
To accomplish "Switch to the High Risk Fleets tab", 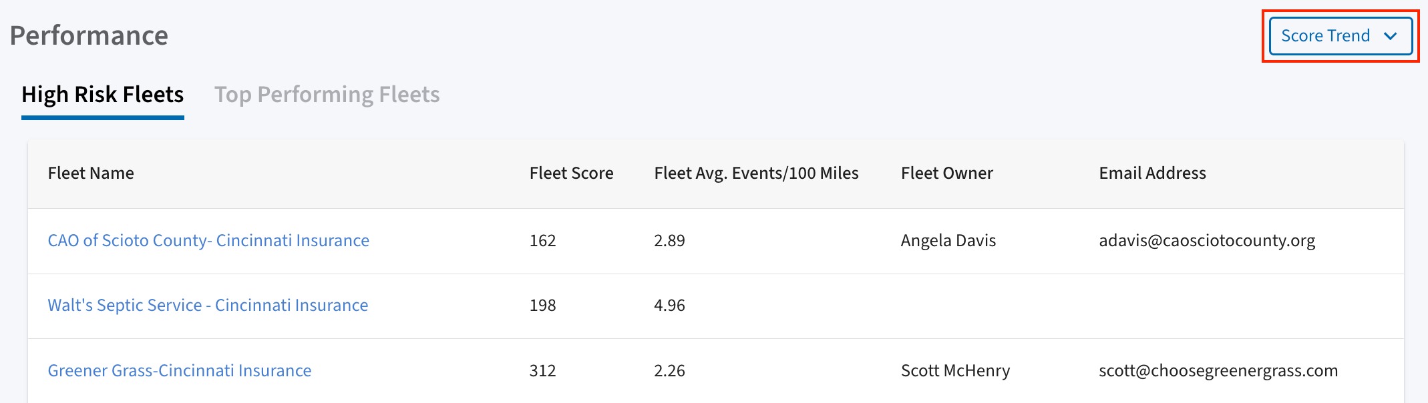I will 103,95.
